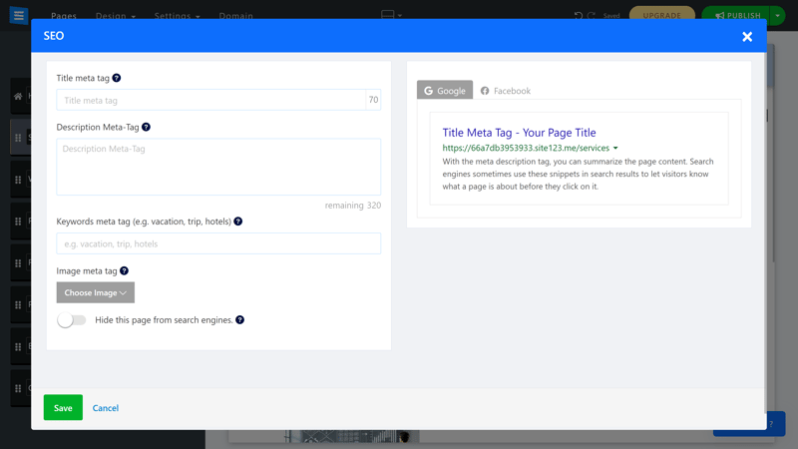
Task: Click into the Title meta tag field
Action: (211, 101)
